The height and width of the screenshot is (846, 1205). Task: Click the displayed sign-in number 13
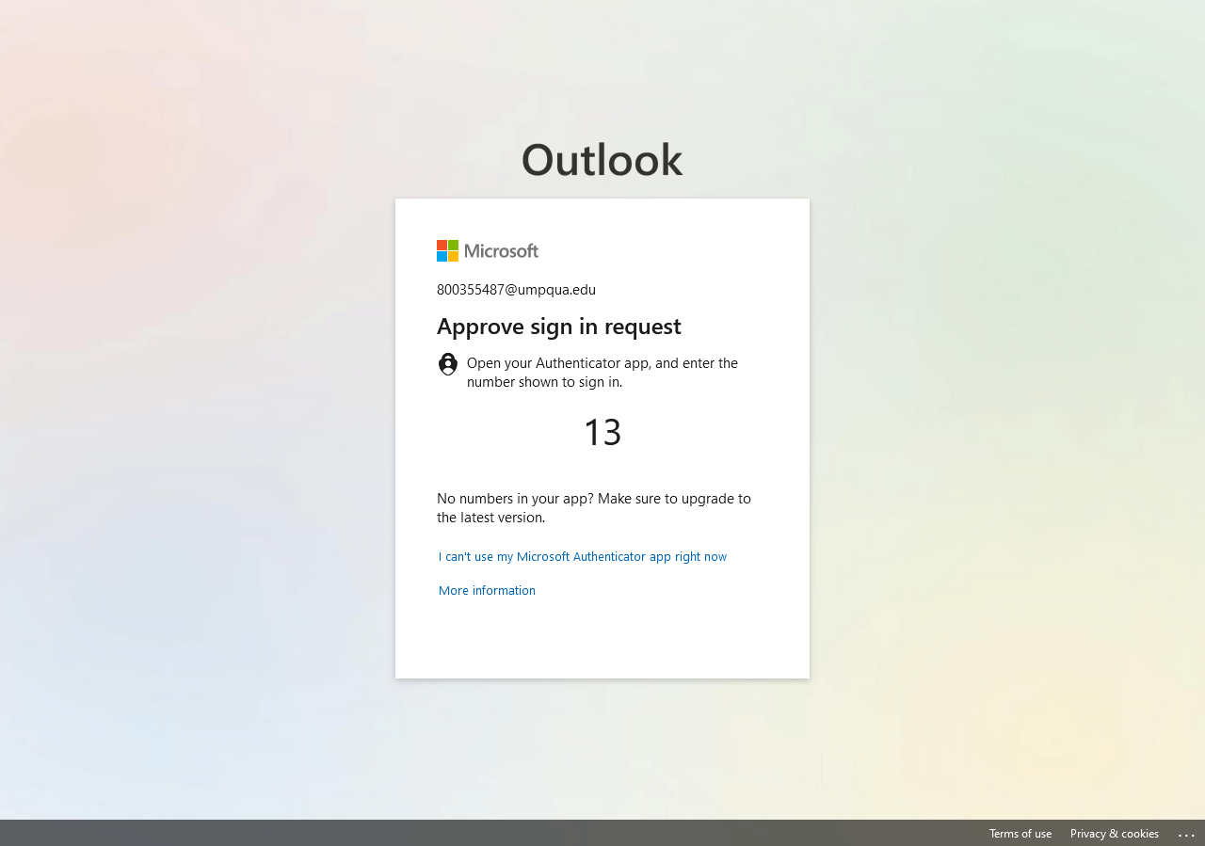tap(602, 432)
